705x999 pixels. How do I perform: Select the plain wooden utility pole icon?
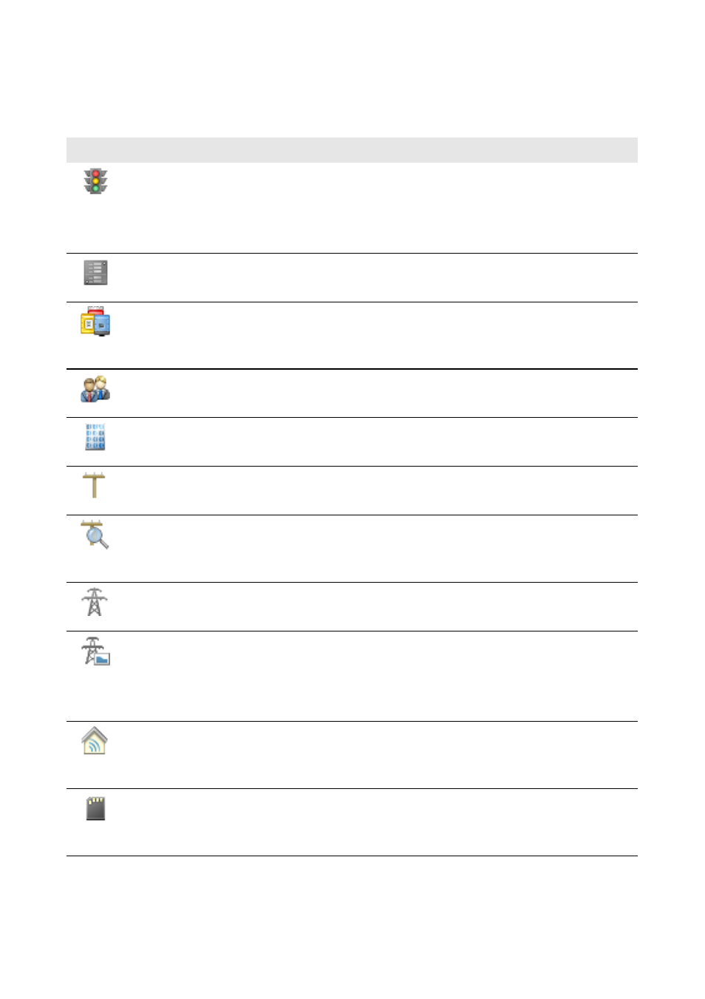[94, 486]
